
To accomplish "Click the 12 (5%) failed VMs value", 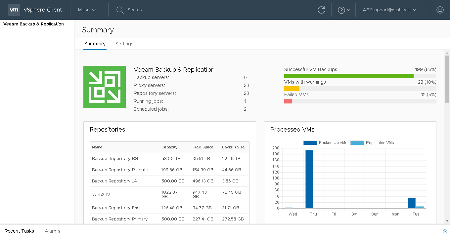I will [428, 95].
